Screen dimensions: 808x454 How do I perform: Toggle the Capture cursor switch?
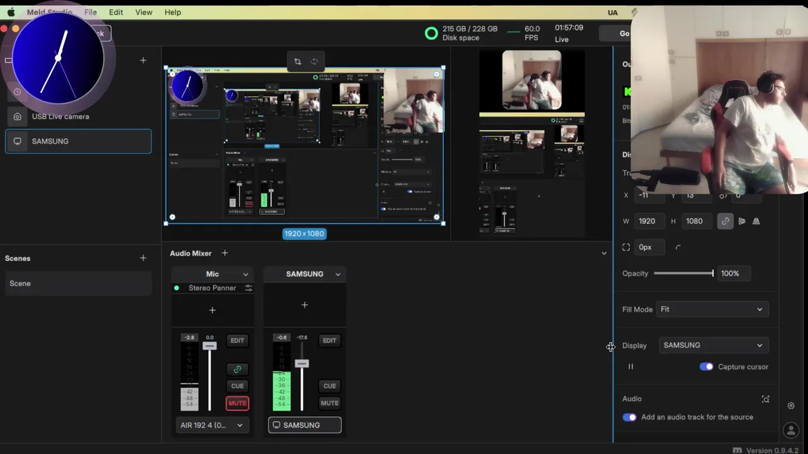(706, 366)
